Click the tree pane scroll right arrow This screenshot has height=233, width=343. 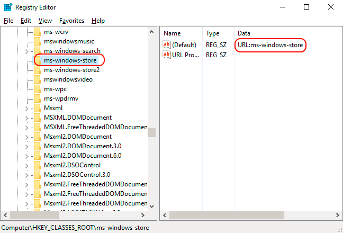click(x=143, y=216)
